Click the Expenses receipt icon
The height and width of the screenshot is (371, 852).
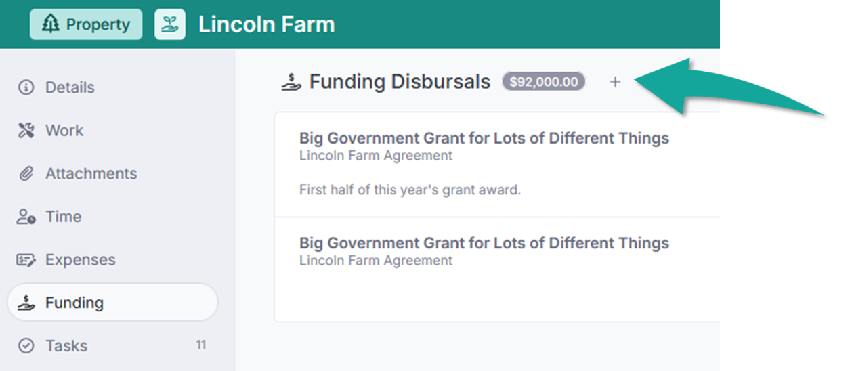pyautogui.click(x=26, y=260)
